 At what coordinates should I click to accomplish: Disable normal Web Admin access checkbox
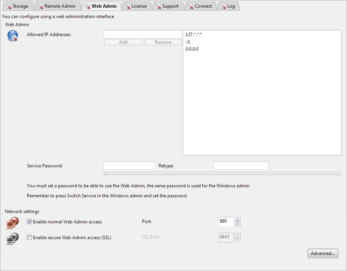(29, 222)
